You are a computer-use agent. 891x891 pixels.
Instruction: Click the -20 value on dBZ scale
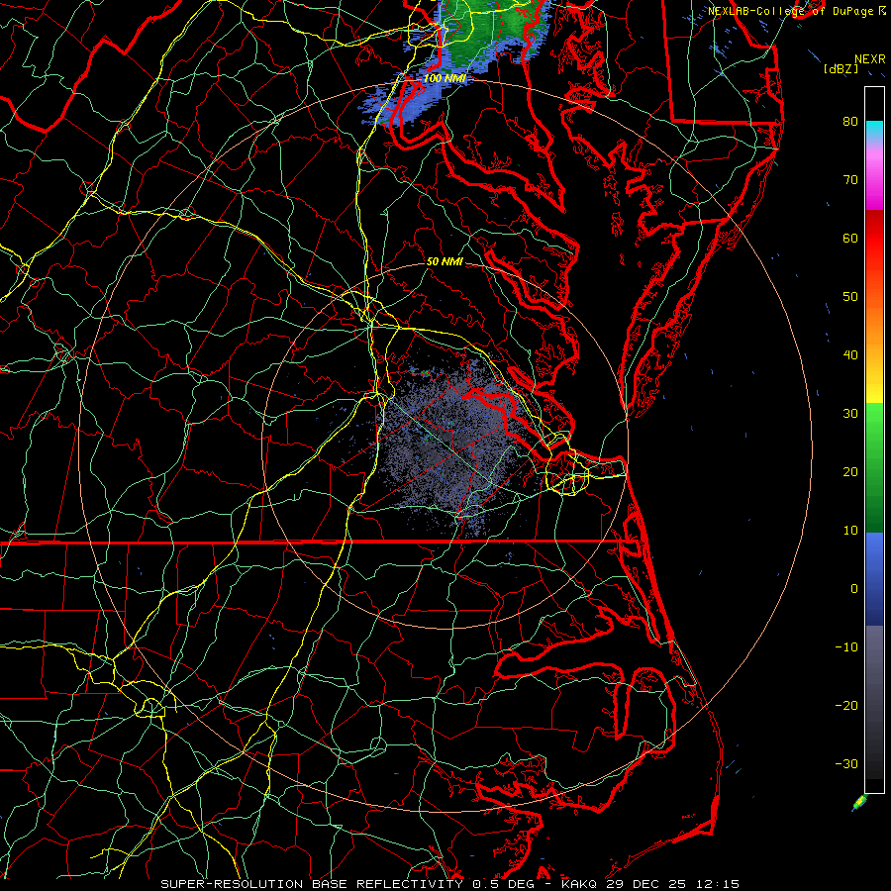846,705
